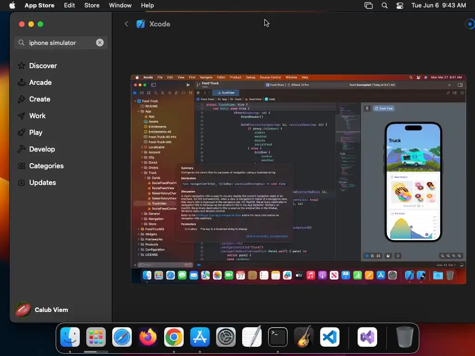Launch Visual Studio Code from the Dock
The image size is (475, 356).
tap(330, 337)
